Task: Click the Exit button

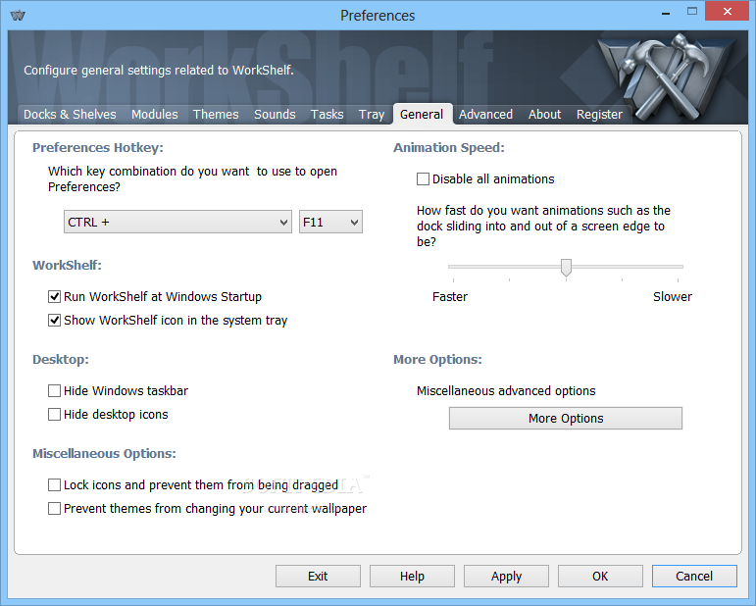Action: pyautogui.click(x=318, y=577)
